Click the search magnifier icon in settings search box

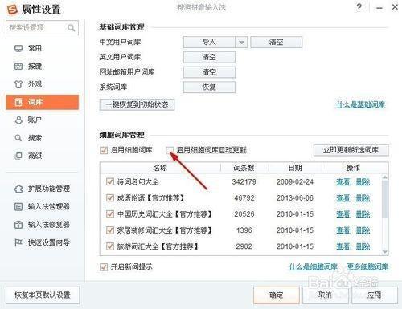(71, 28)
